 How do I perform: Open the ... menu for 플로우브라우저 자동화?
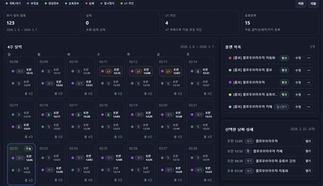tap(309, 58)
